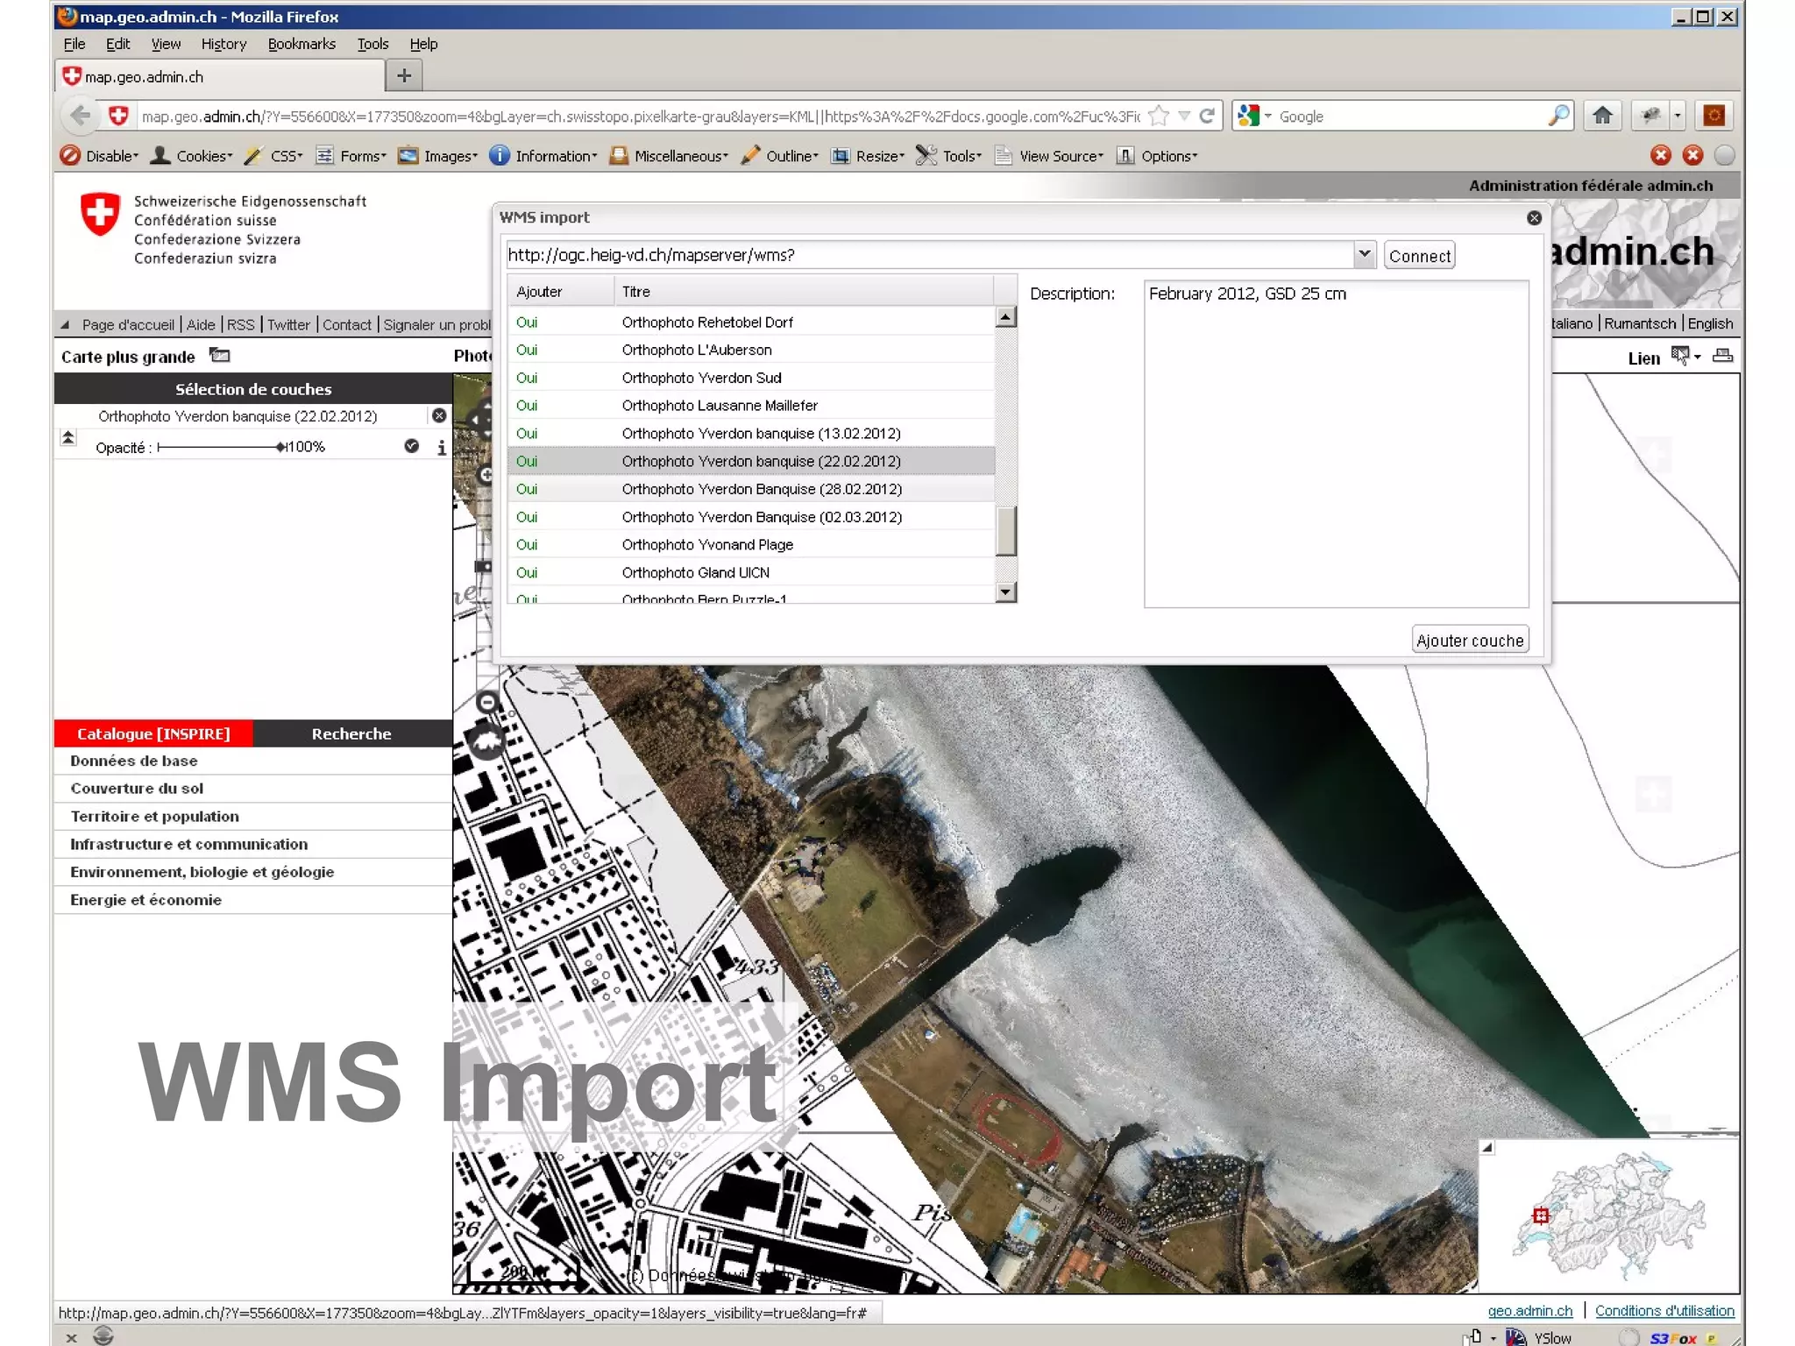Open the Disable dropdown in Web Developer toolbar
Screen dimensions: 1795x1346
pos(100,156)
